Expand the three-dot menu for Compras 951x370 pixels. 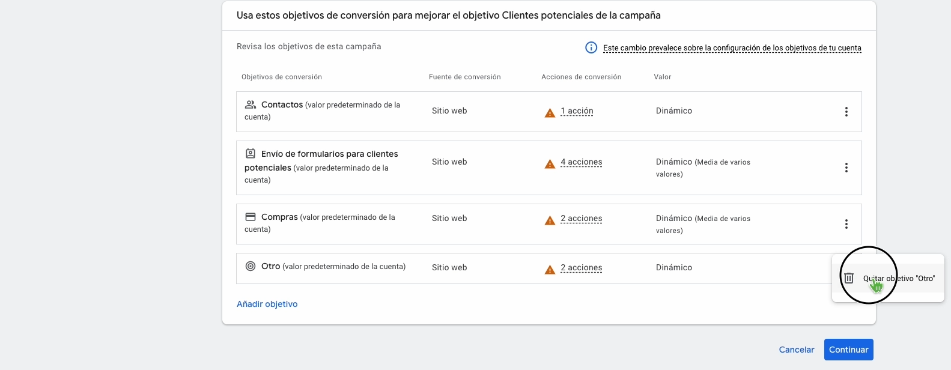(846, 224)
